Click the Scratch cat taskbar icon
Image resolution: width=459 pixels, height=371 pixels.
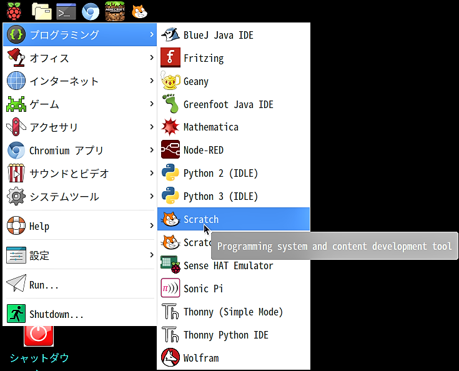point(140,11)
